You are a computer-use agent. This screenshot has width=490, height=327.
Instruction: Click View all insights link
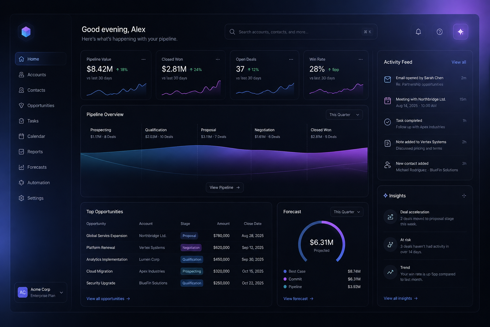401,298
